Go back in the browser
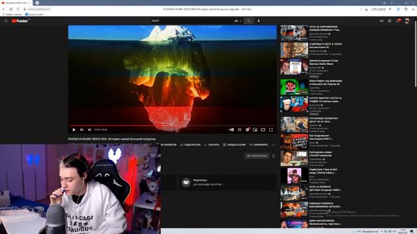Screen dimensions: 417x234 pyautogui.click(x=4, y=9)
